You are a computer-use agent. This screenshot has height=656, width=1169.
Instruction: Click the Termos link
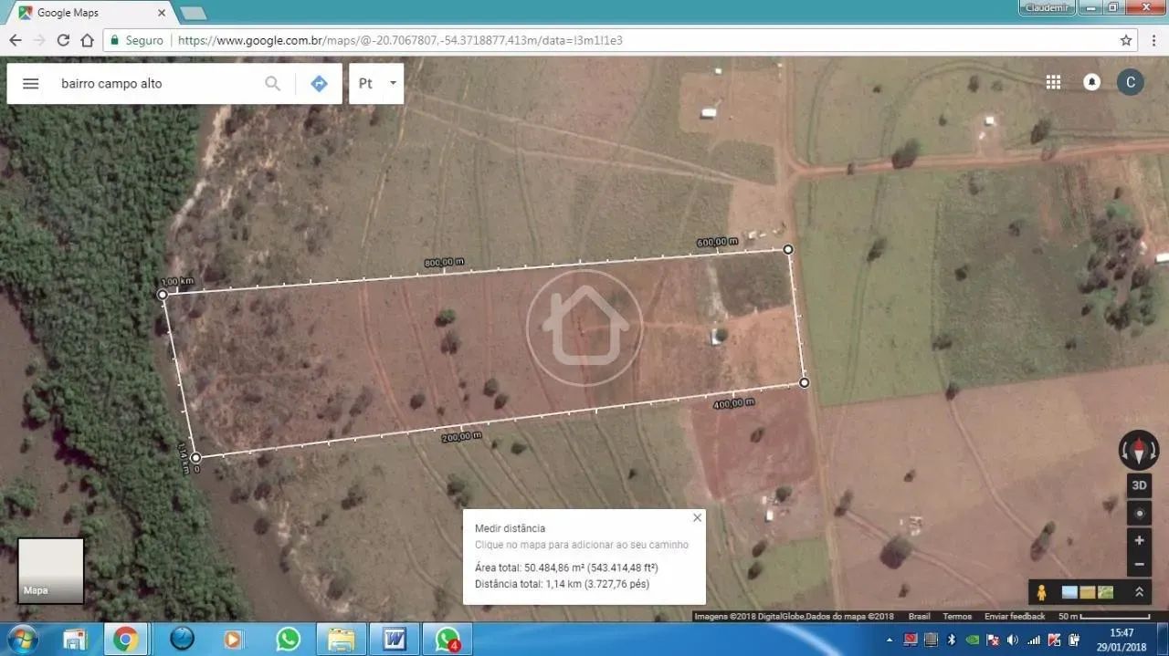coord(957,617)
